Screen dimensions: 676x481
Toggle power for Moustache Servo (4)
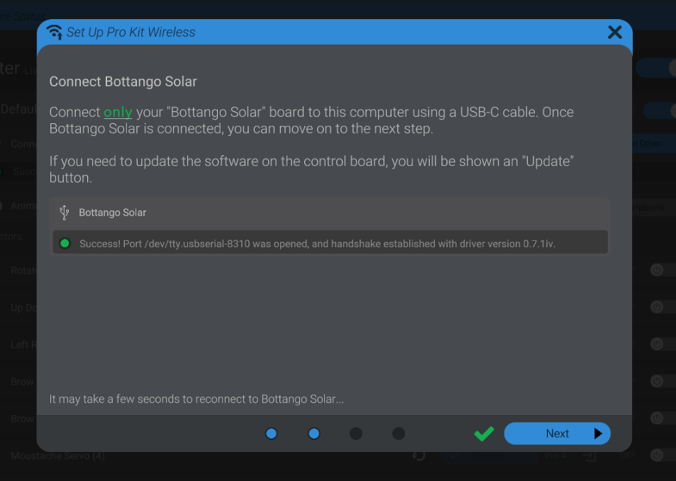tap(657, 455)
